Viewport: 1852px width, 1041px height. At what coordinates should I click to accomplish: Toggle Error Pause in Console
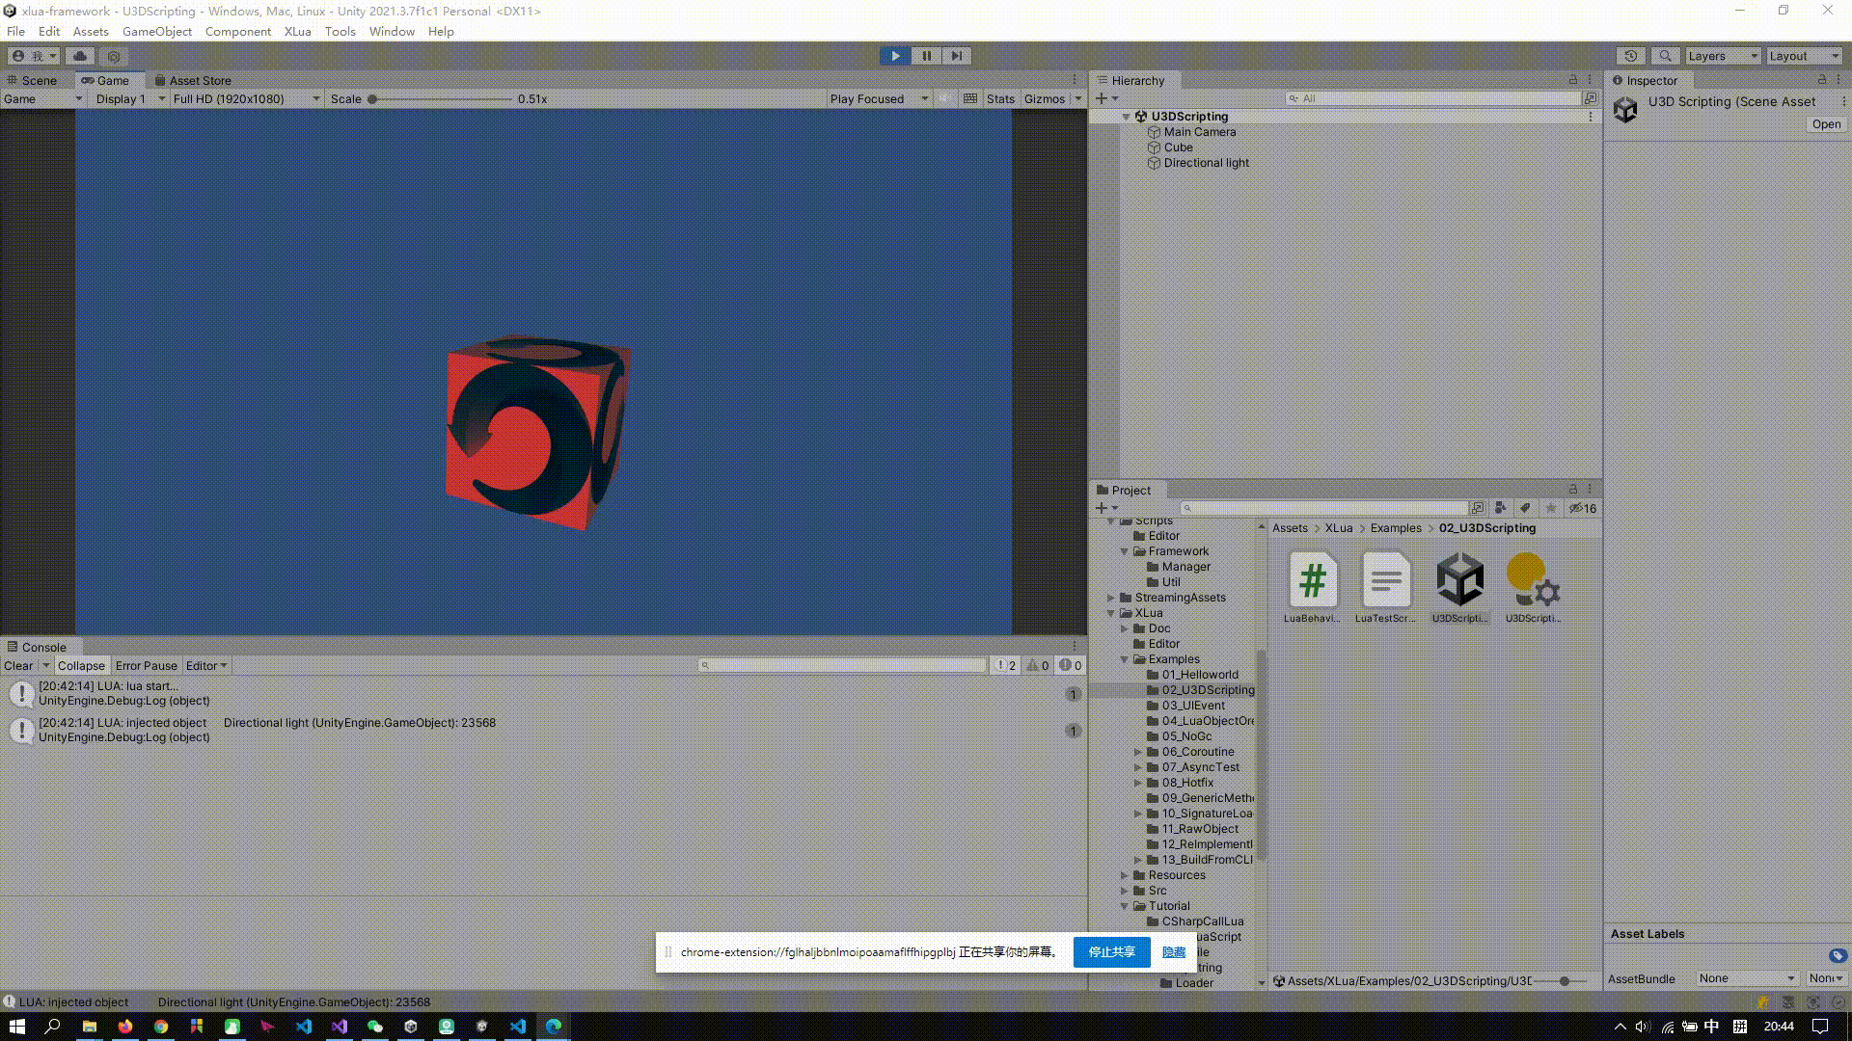click(x=144, y=665)
